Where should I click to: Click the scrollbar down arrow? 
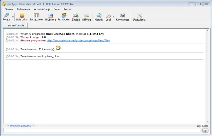click(x=207, y=122)
